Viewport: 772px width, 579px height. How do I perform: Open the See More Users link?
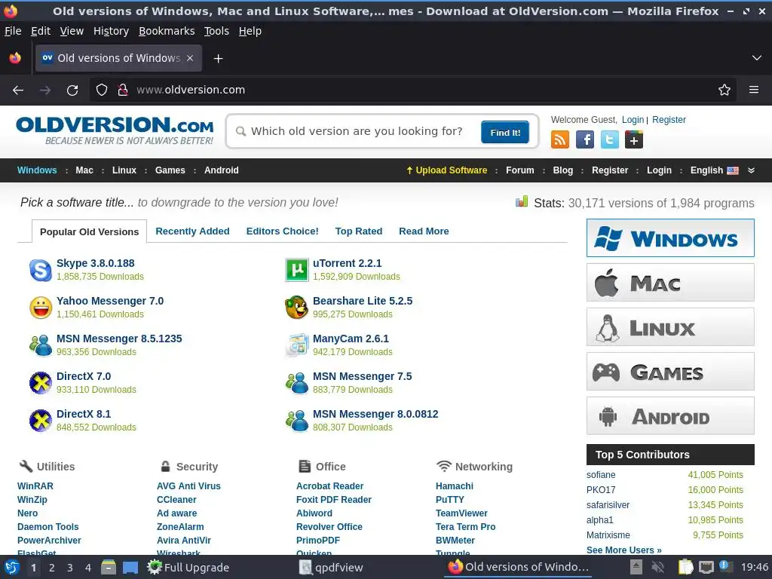coord(623,550)
